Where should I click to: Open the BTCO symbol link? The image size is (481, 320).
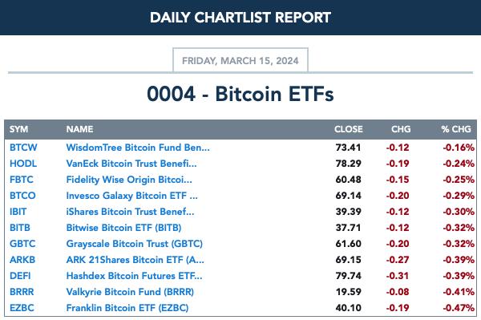22,196
